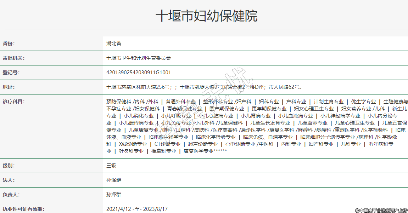The width and height of the screenshot is (408, 213).
Task: Select the 法人 field label
Action: (x=9, y=180)
